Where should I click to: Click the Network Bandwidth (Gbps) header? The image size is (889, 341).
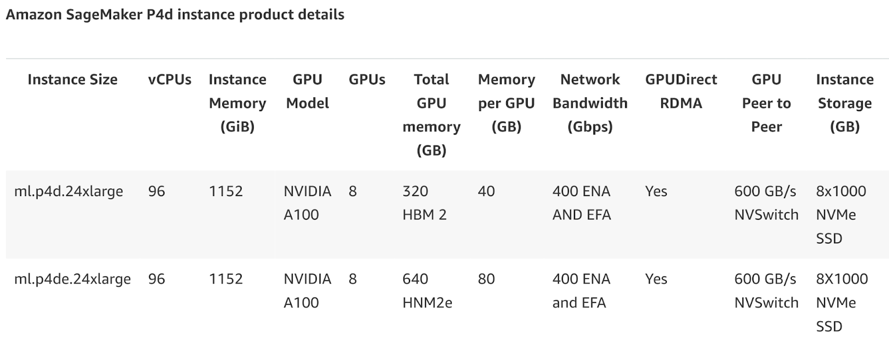[x=590, y=103]
